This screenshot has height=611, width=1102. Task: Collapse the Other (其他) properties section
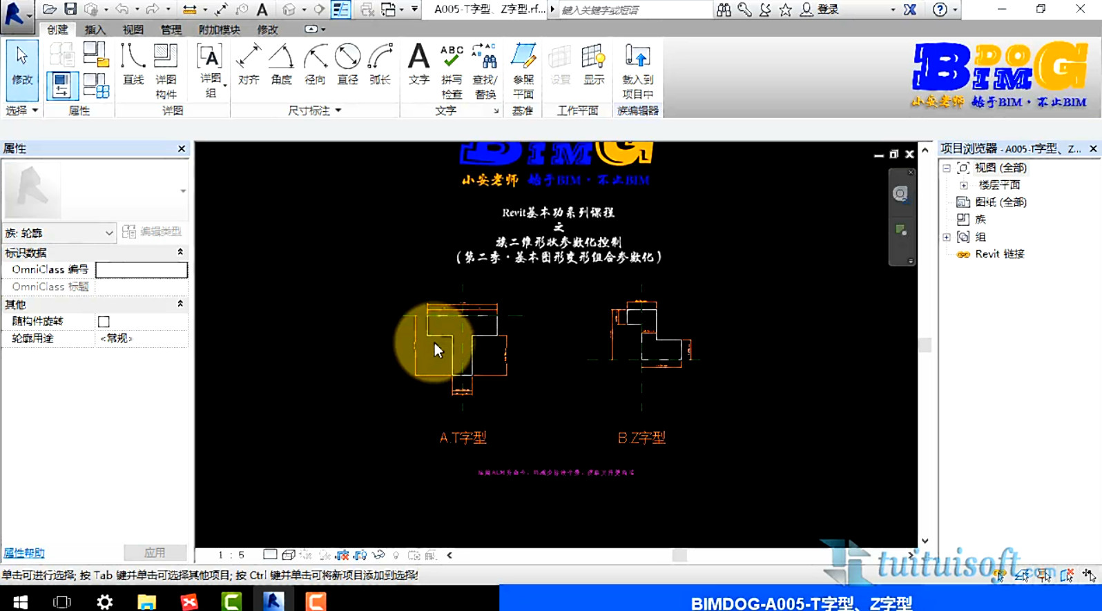coord(180,304)
